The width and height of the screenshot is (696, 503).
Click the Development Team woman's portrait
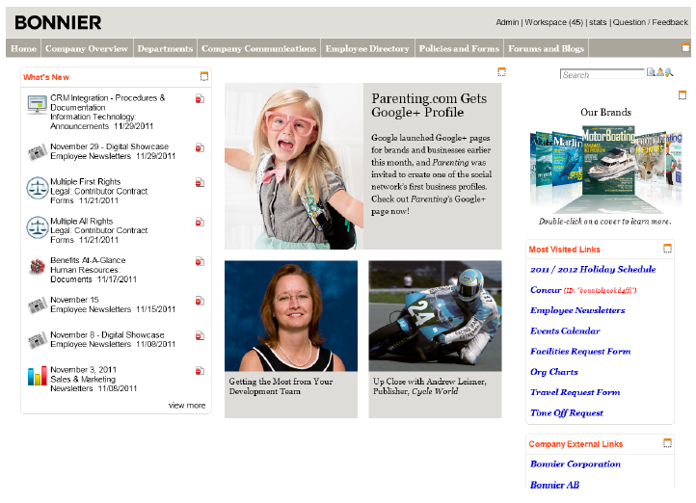coord(291,316)
